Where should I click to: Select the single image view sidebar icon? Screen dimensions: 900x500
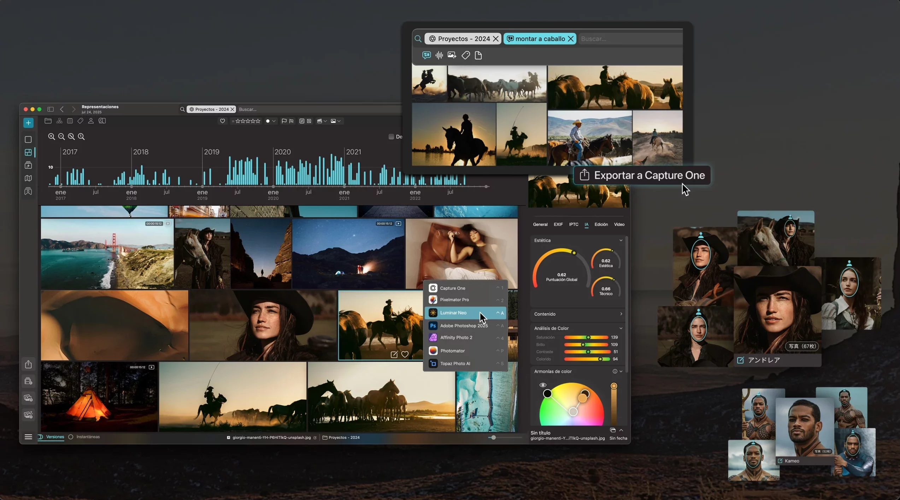pyautogui.click(x=28, y=139)
